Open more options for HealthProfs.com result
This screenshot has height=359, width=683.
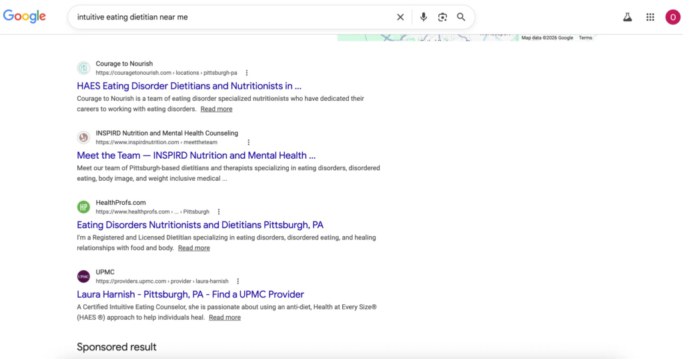[219, 212]
